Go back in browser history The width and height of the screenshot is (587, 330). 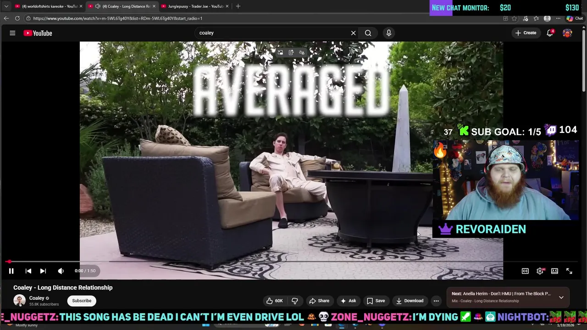click(x=6, y=18)
